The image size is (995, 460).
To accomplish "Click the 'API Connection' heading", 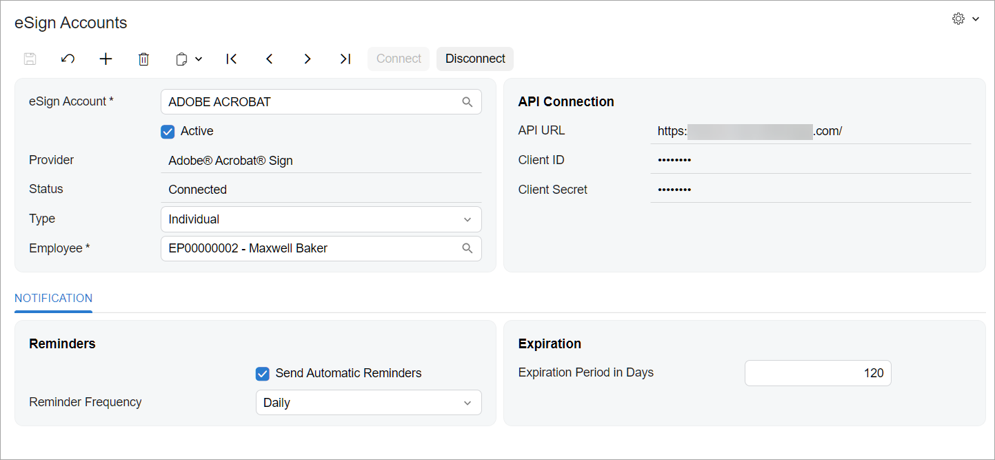I will coord(566,101).
